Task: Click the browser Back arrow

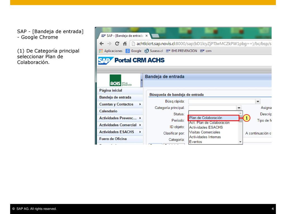Action: click(102, 44)
